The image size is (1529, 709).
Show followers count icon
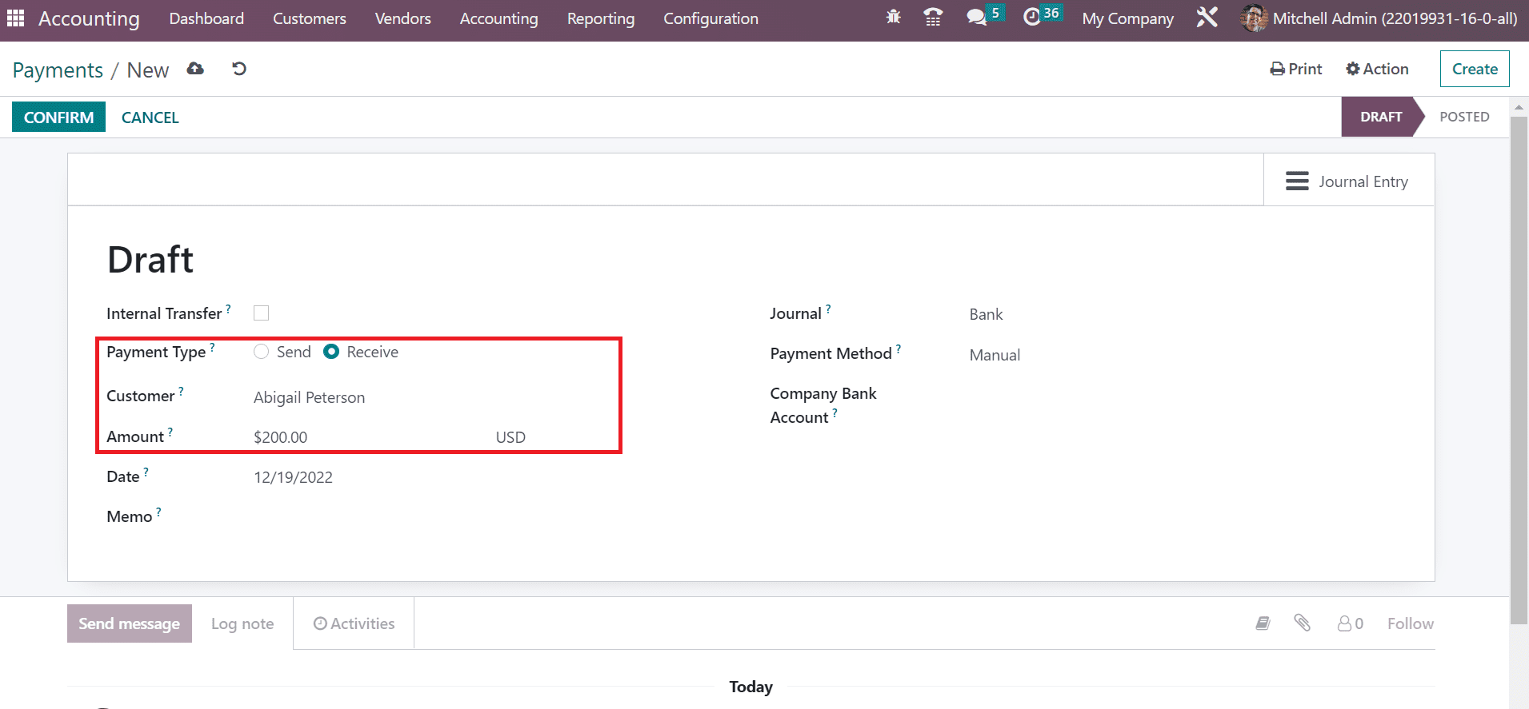click(x=1350, y=623)
